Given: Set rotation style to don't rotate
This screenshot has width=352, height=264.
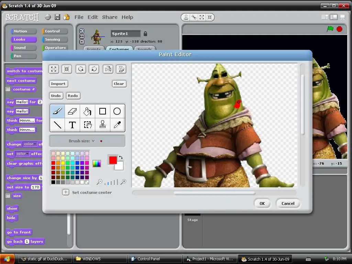Looking at the screenshot, I should point(82,42).
